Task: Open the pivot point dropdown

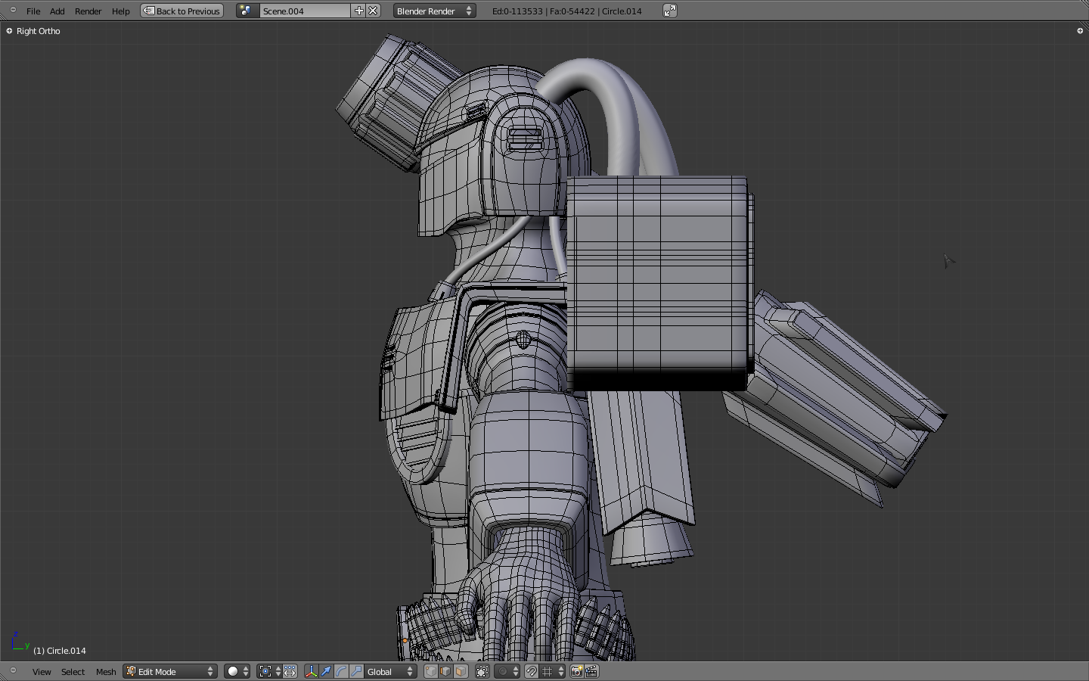Action: (270, 672)
